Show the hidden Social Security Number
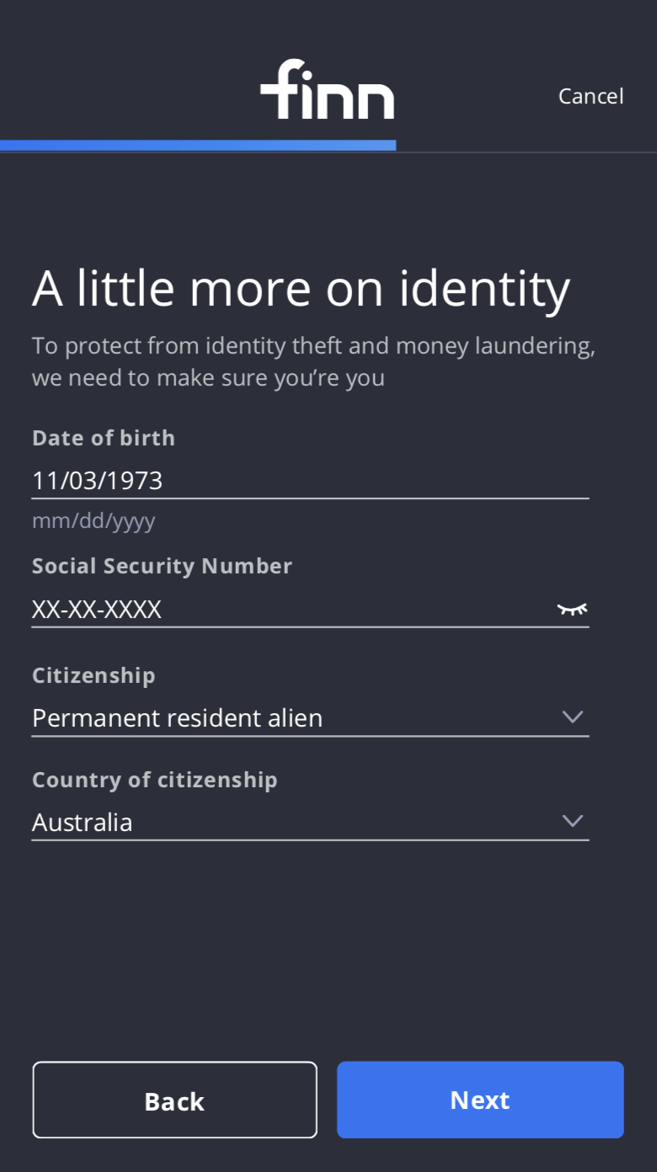The image size is (657, 1172). point(572,609)
